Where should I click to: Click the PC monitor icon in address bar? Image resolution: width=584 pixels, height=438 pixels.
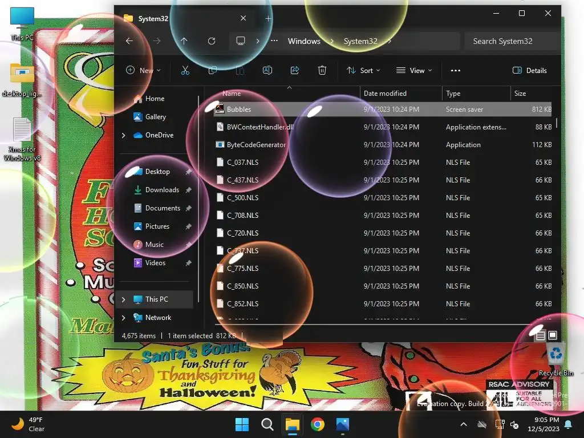click(241, 41)
